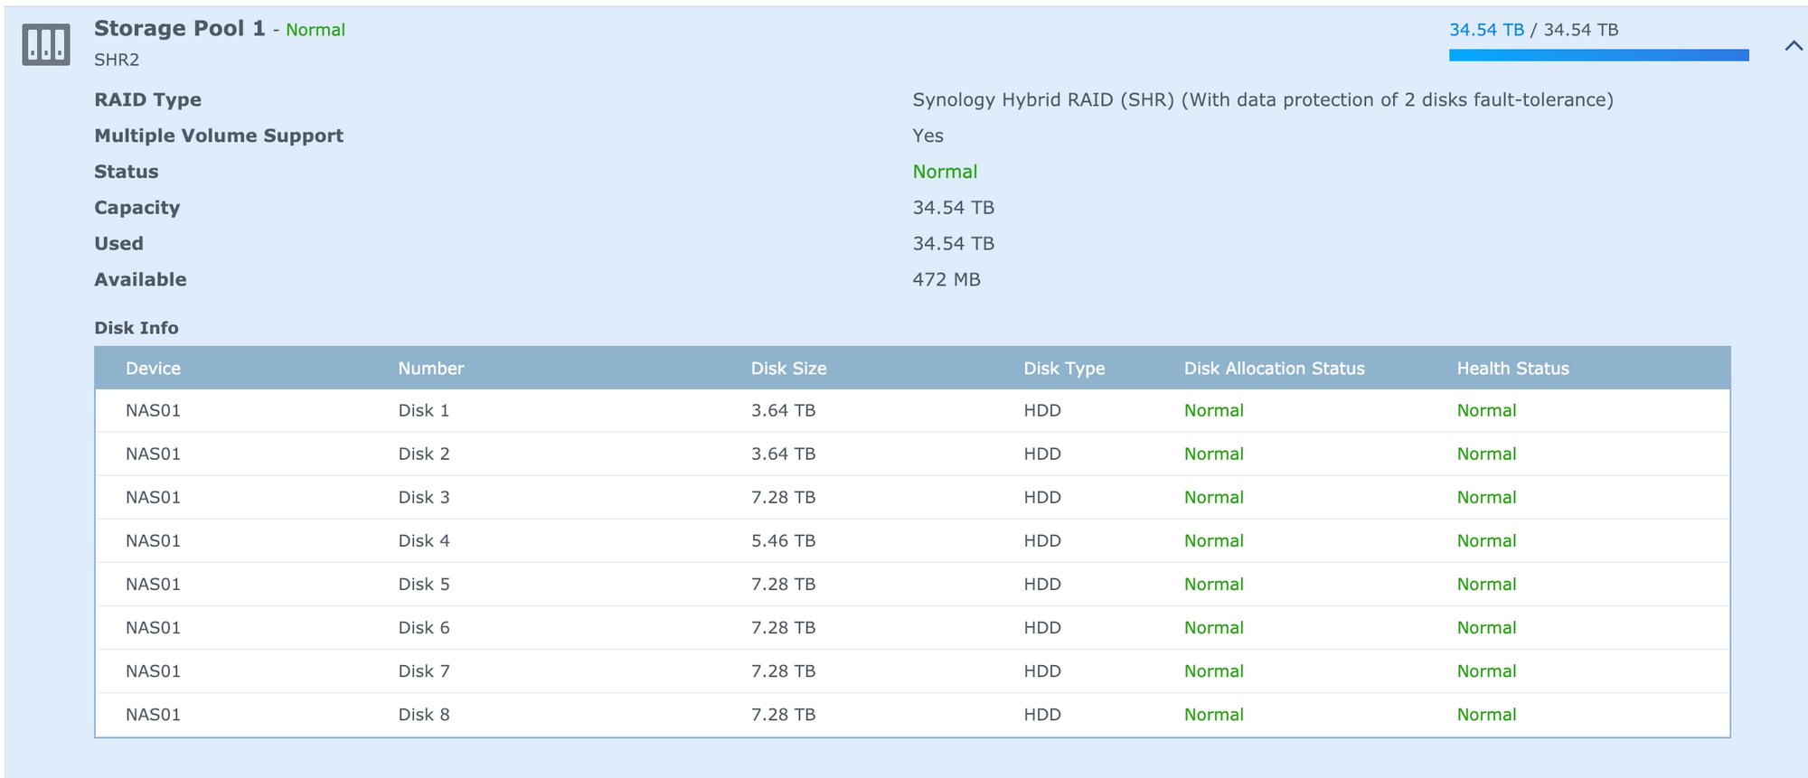Click the Normal value of Status row
The width and height of the screenshot is (1808, 778).
coord(945,172)
